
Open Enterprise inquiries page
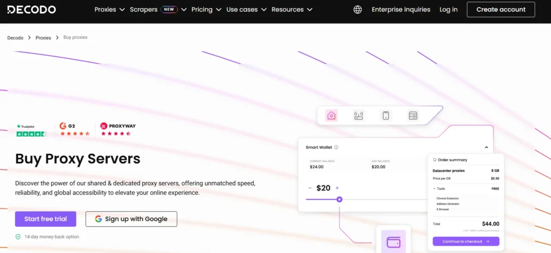401,10
